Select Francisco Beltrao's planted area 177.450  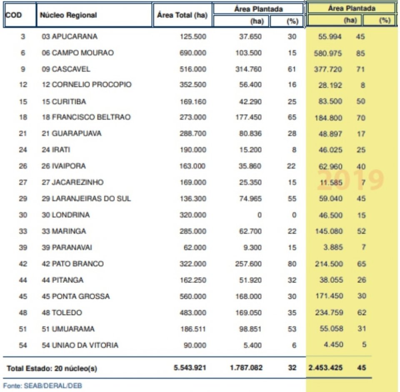[248, 117]
